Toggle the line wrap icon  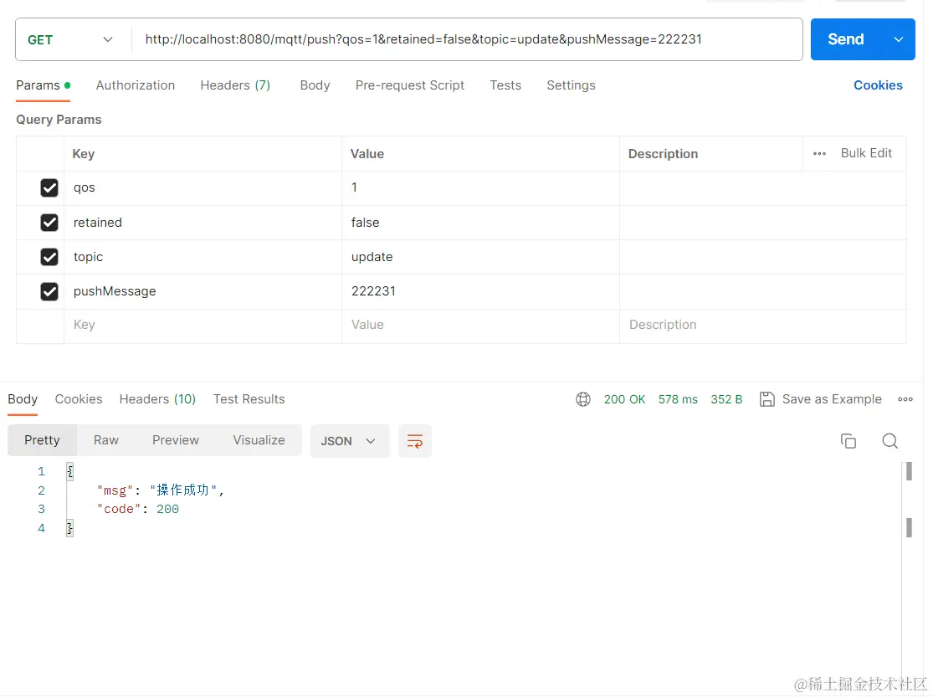tap(415, 441)
